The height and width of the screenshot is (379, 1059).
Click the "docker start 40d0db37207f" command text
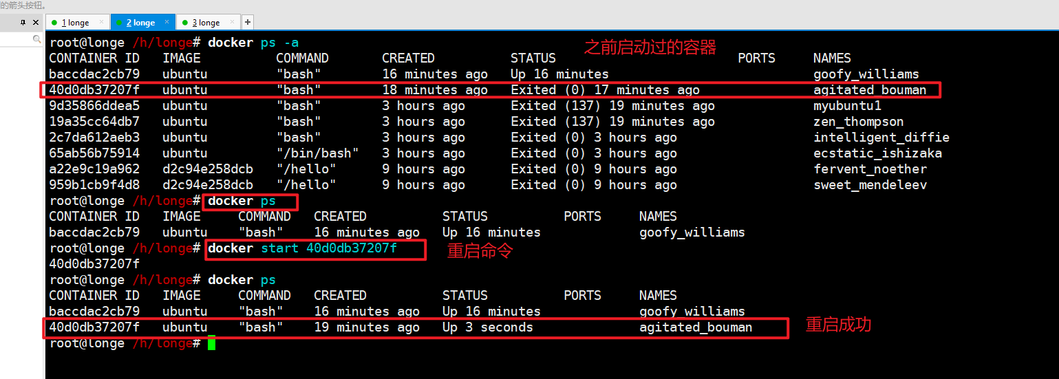tap(302, 248)
